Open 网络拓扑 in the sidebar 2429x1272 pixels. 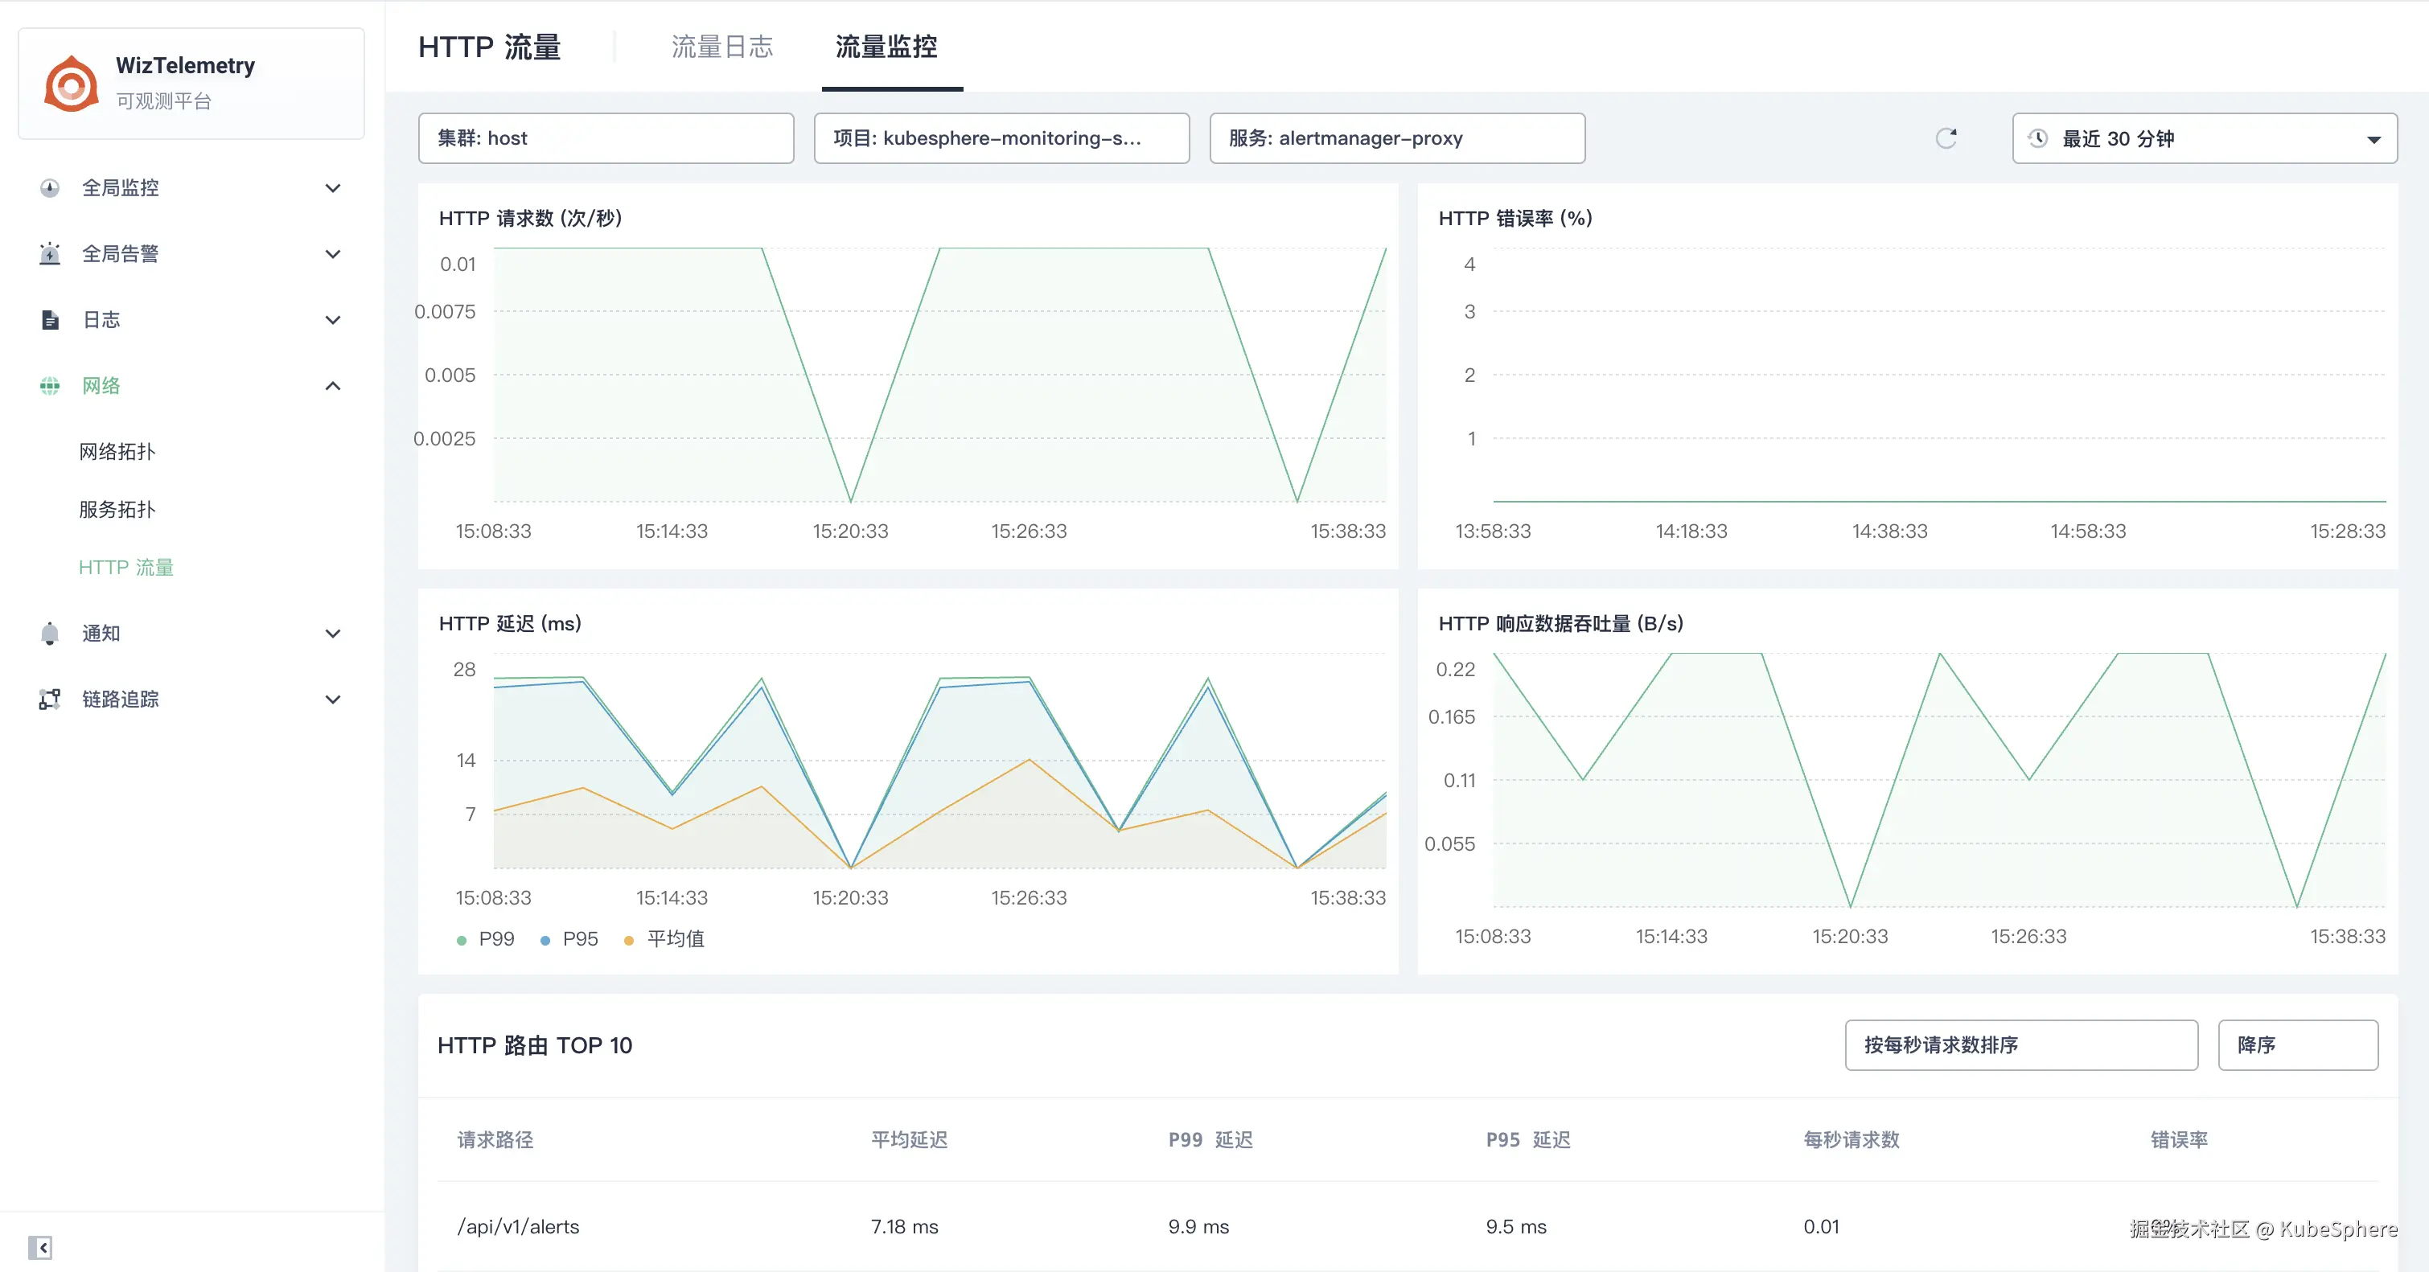point(117,452)
